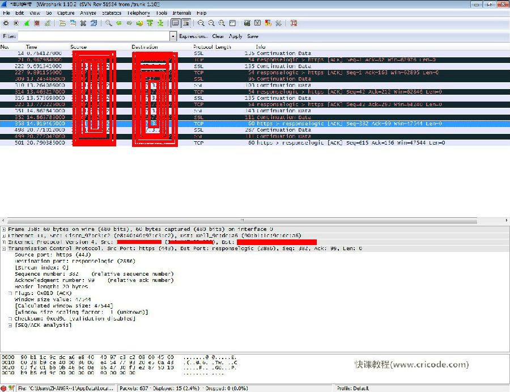Expand the Checksum tree node
510x392 pixels.
point(10,319)
